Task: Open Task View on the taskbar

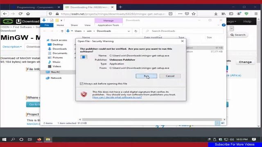Action: [x=30, y=140]
